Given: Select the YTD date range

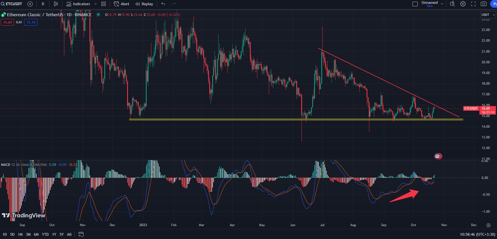Looking at the screenshot, I should tap(45, 234).
